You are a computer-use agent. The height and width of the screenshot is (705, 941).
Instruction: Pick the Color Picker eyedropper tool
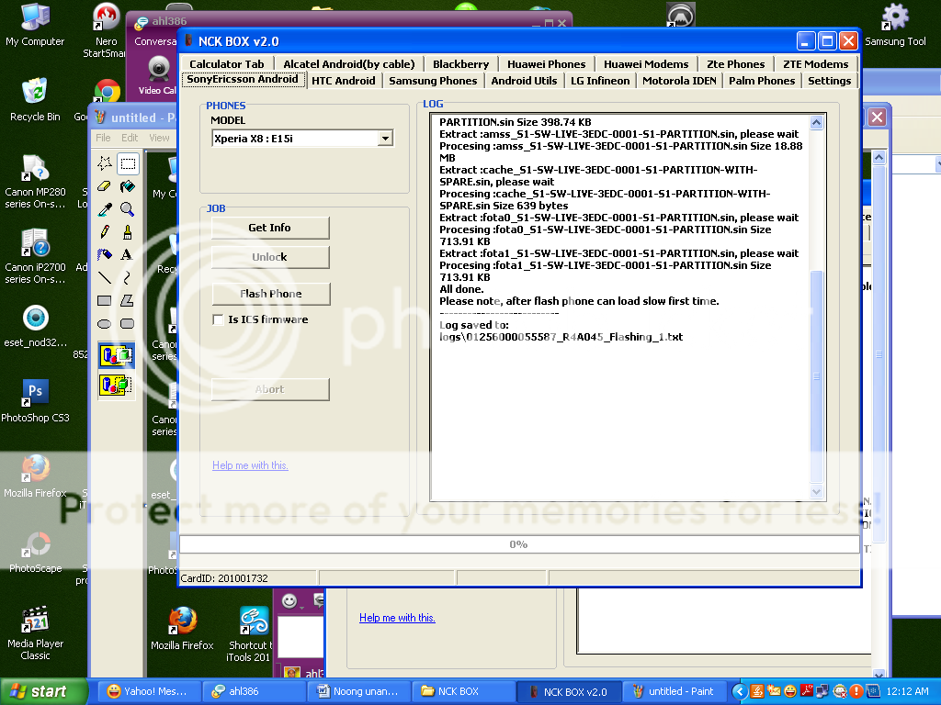coord(105,209)
